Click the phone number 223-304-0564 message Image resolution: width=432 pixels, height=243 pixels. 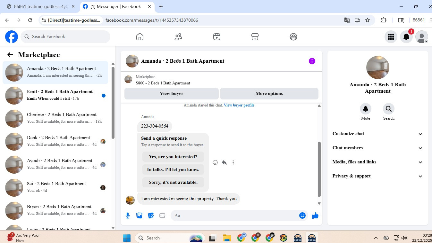point(155,126)
